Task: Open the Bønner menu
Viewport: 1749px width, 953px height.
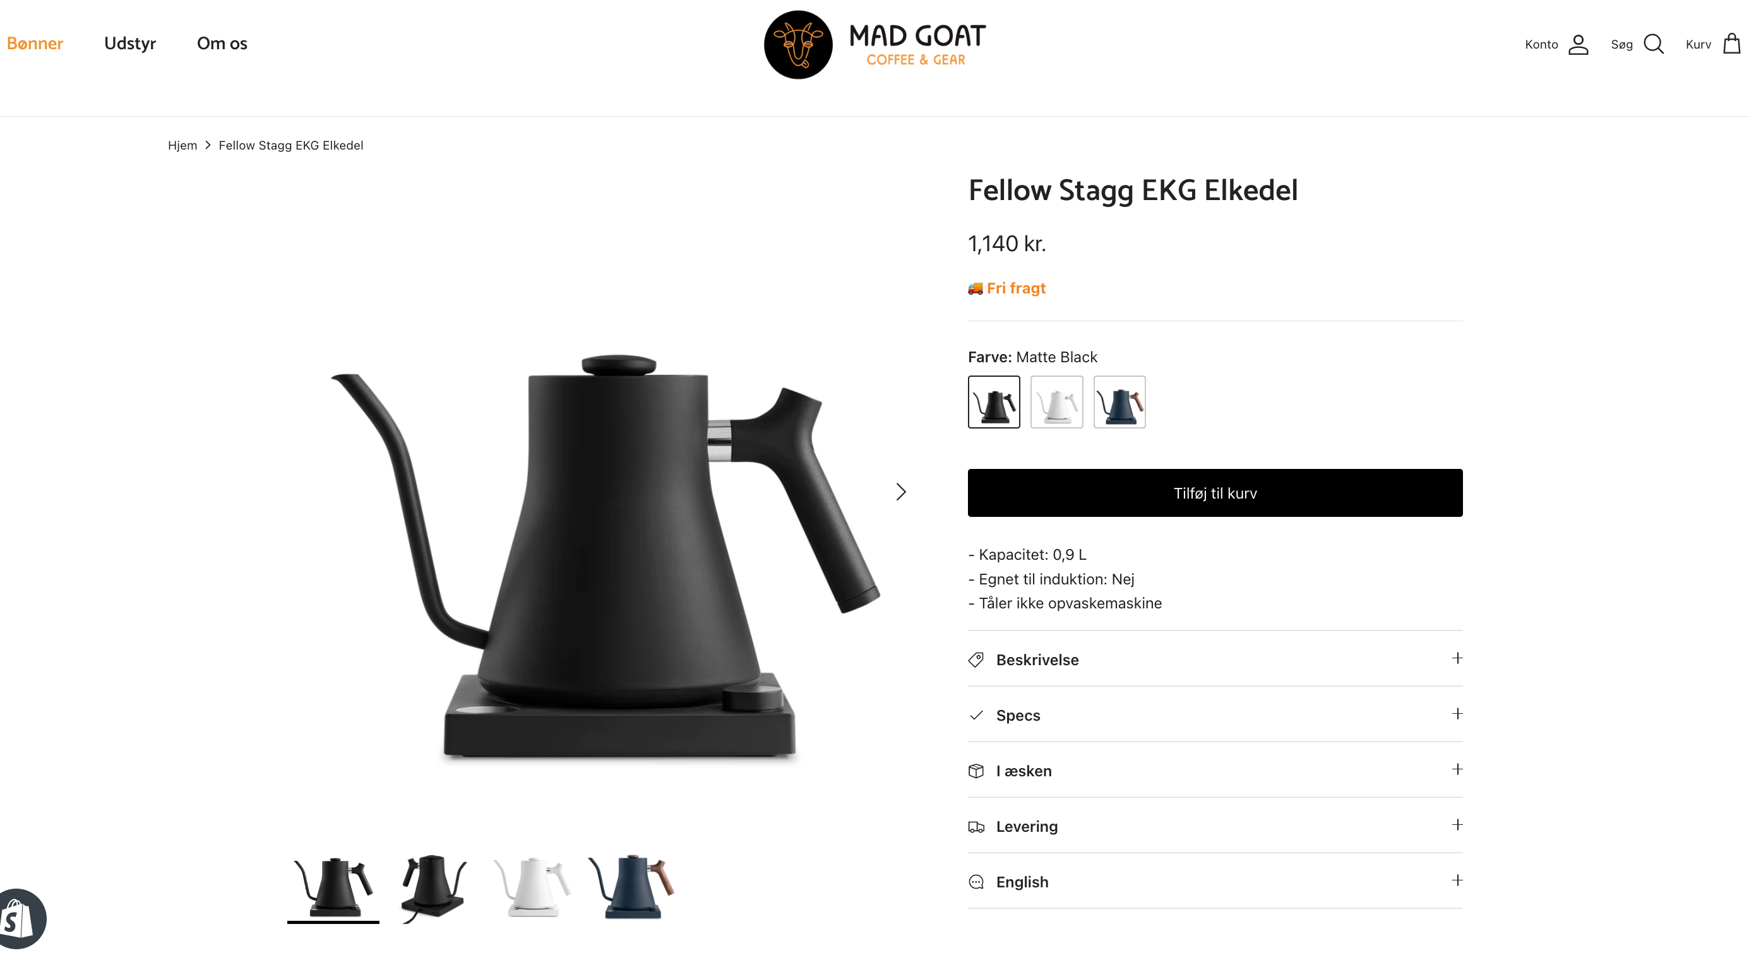Action: point(35,44)
